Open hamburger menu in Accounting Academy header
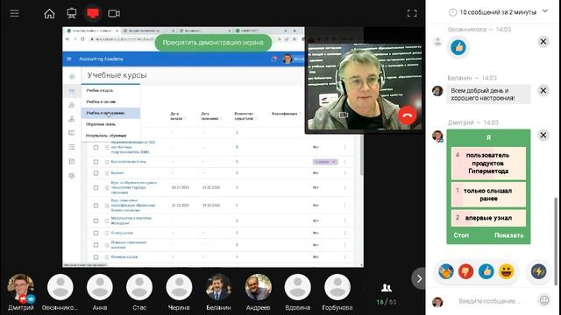The width and height of the screenshot is (561, 315). [x=69, y=59]
